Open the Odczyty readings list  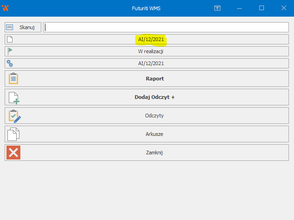pos(155,116)
